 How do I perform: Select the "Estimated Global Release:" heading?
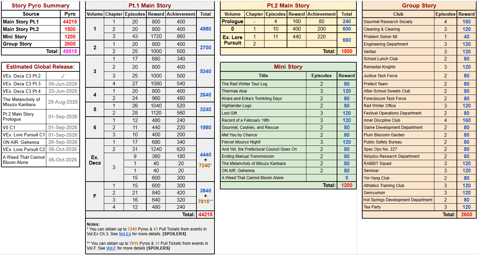coord(41,67)
